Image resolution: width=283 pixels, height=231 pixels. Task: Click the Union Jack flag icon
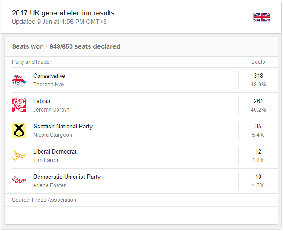tap(262, 17)
